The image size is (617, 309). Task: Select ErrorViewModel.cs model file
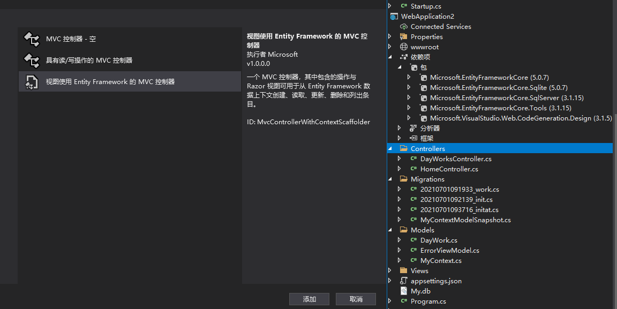(x=450, y=250)
